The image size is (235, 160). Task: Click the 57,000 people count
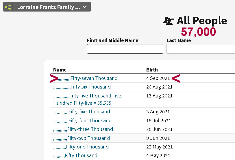coord(198,32)
